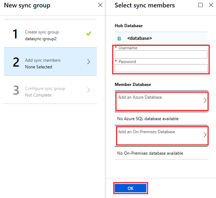Close the Select sync members pane
The image size is (216, 198).
coord(210,5)
